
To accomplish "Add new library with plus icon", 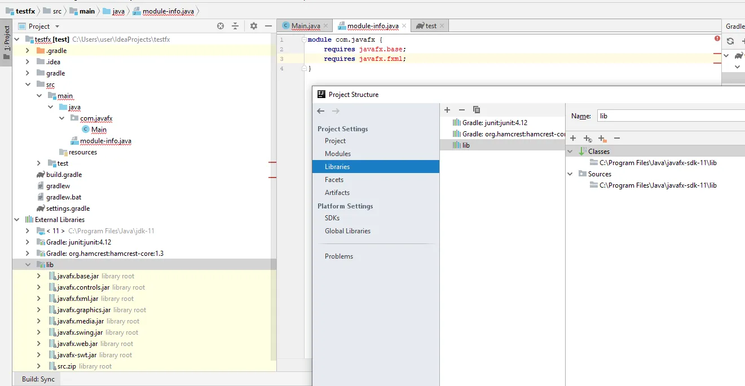I will tap(447, 110).
